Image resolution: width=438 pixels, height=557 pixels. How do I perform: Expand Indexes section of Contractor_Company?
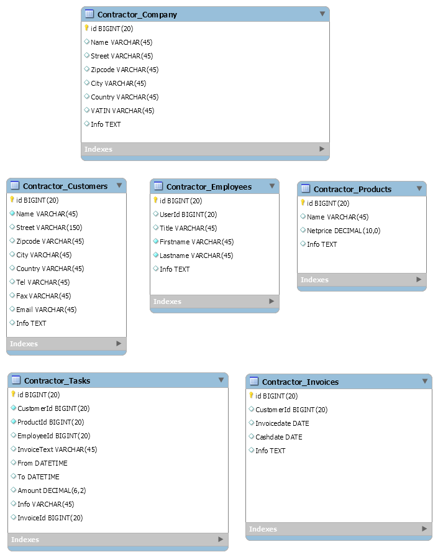pos(322,149)
